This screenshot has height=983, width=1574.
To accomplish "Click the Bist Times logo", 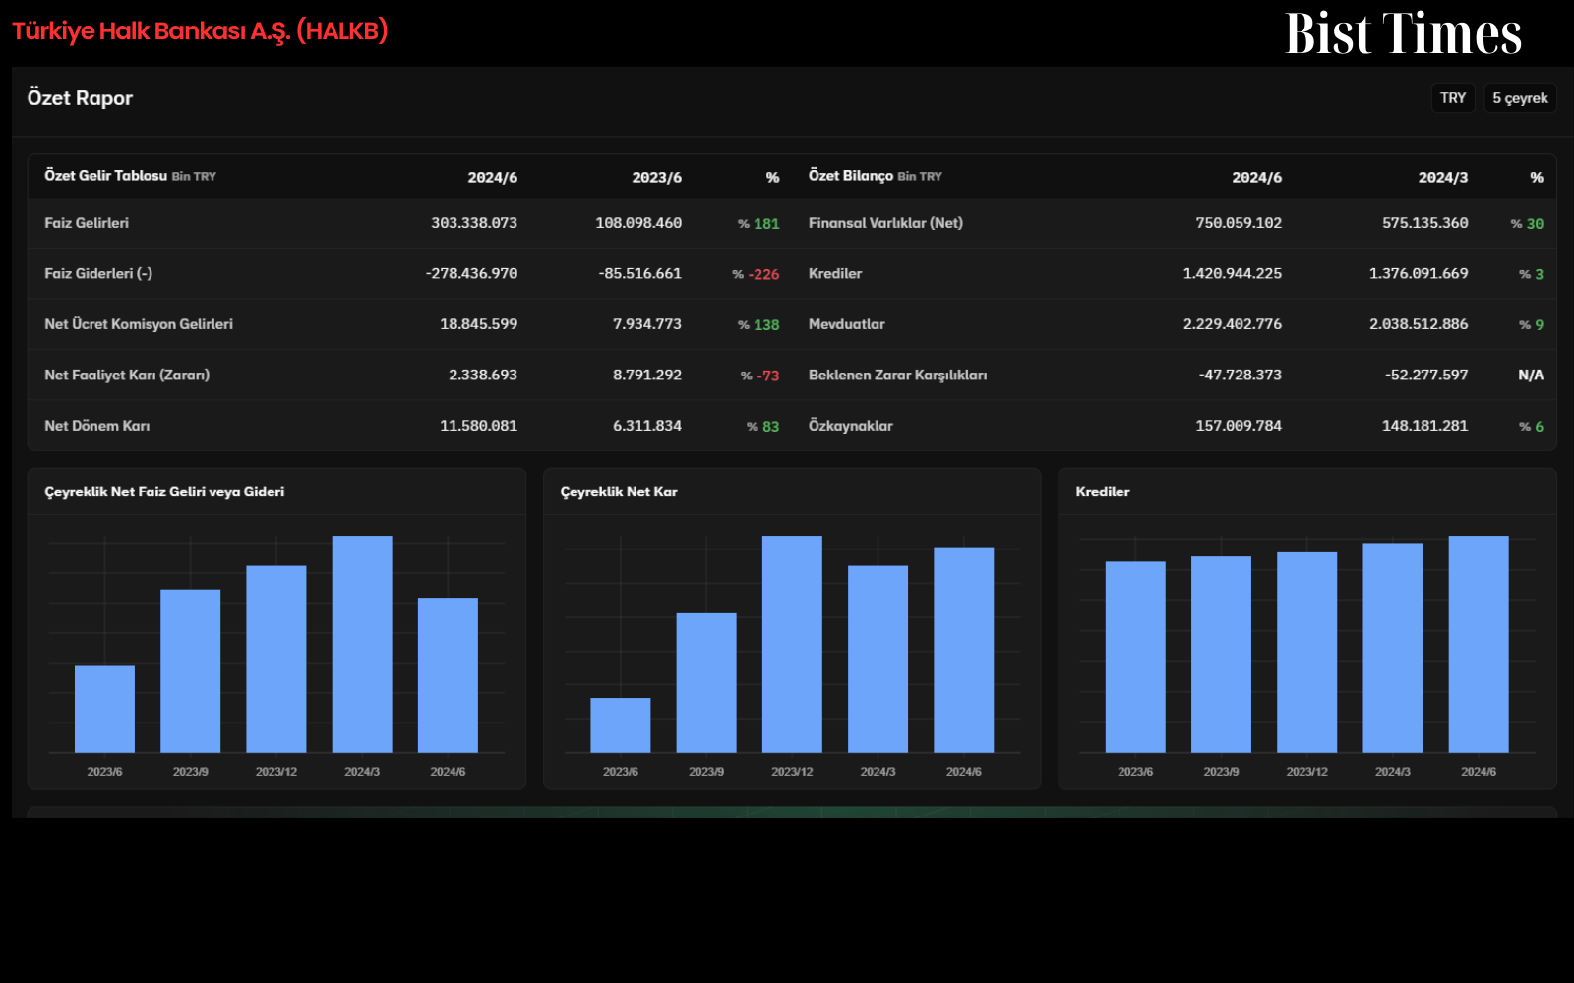I will [1403, 33].
